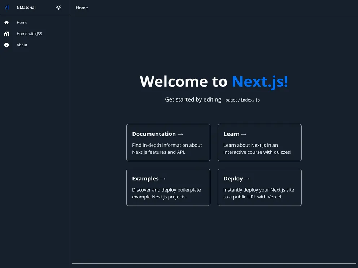Click the arrow next to Documentation
This screenshot has width=358, height=268.
pyautogui.click(x=180, y=134)
